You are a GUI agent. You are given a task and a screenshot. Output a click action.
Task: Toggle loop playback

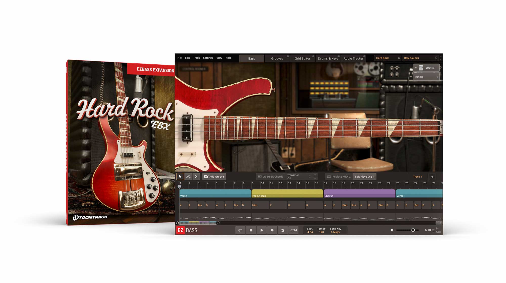click(x=240, y=230)
